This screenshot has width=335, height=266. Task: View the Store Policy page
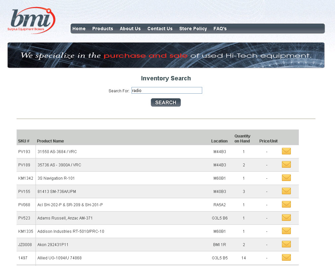coord(193,29)
